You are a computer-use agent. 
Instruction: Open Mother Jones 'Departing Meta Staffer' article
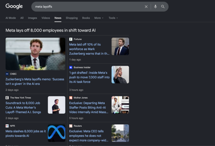(89, 107)
